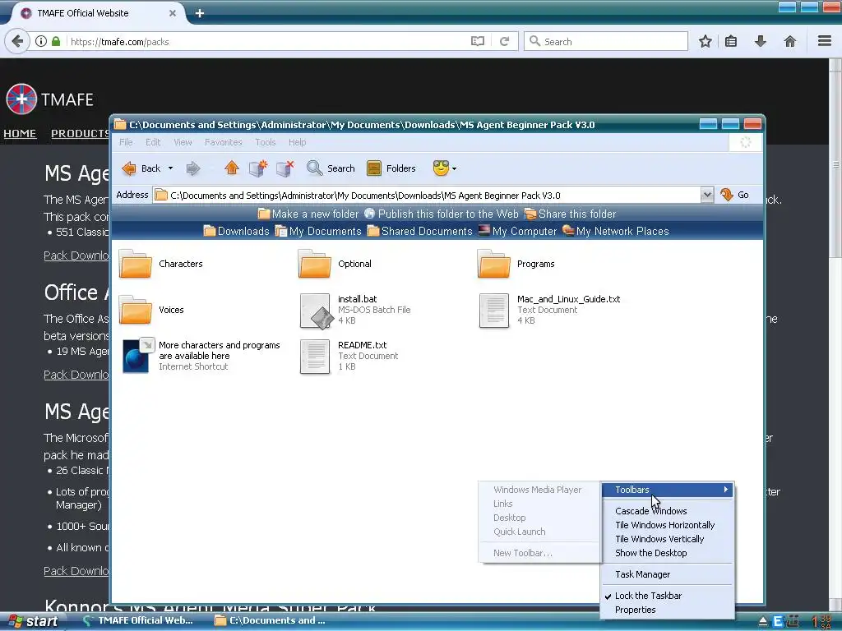Open the Voices folder
842x631 pixels.
point(151,310)
